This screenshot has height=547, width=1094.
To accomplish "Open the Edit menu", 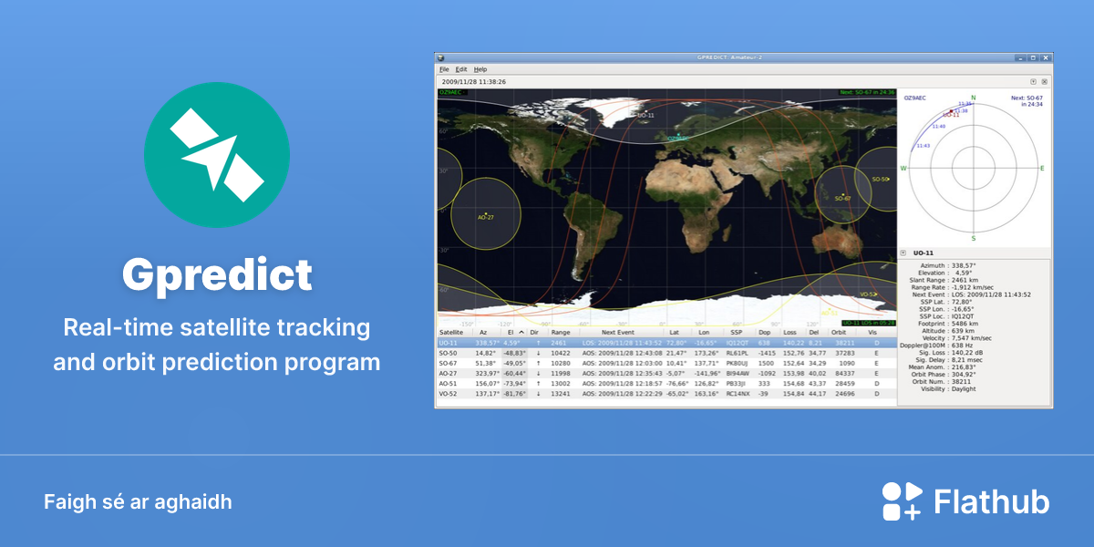I will coord(461,69).
